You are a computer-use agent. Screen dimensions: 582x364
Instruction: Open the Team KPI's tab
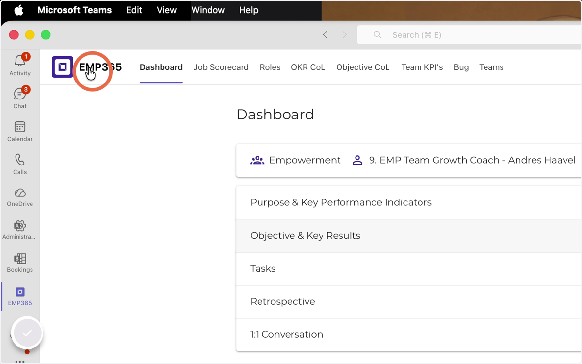422,67
